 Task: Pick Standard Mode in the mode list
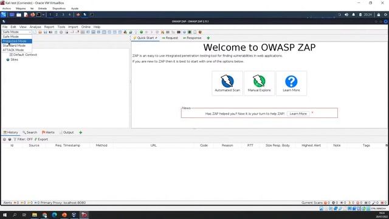(x=16, y=46)
